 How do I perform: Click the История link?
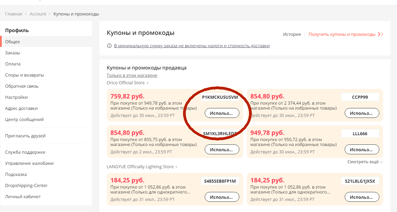coord(292,34)
